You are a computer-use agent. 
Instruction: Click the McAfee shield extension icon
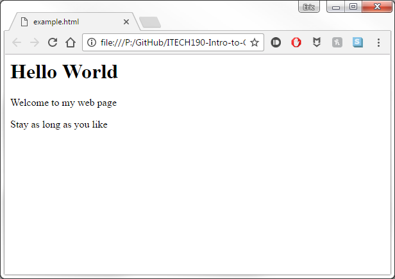[317, 42]
